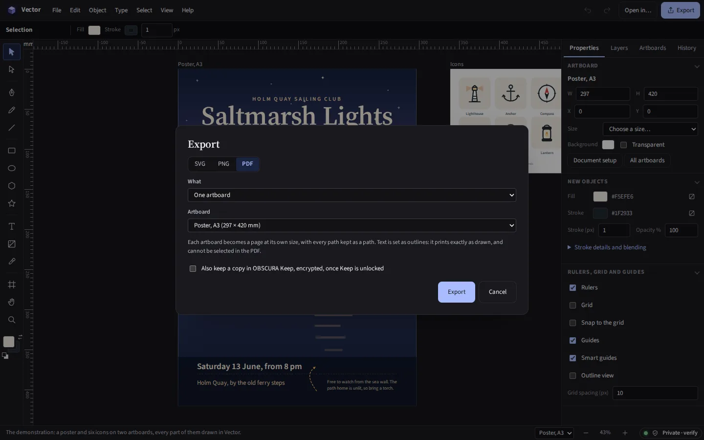Enable Outline view checkbox
This screenshot has width=704, height=440.
pyautogui.click(x=572, y=375)
